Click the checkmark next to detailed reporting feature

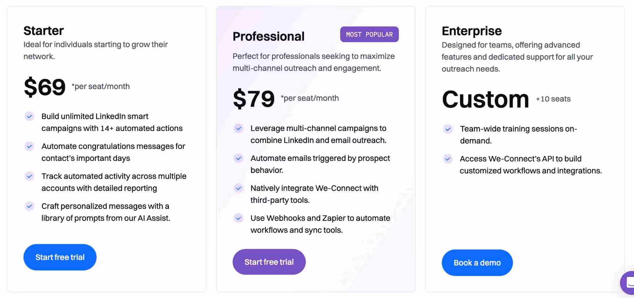click(x=29, y=176)
